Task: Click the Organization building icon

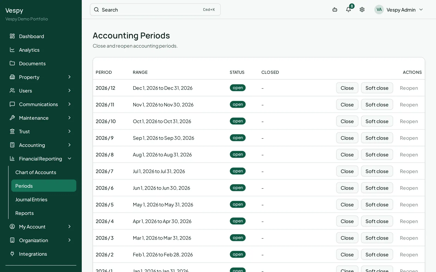Action: (x=12, y=240)
